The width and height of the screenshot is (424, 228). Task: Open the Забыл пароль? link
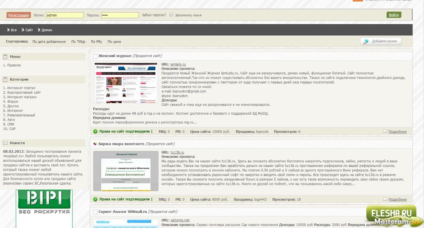click(x=154, y=15)
